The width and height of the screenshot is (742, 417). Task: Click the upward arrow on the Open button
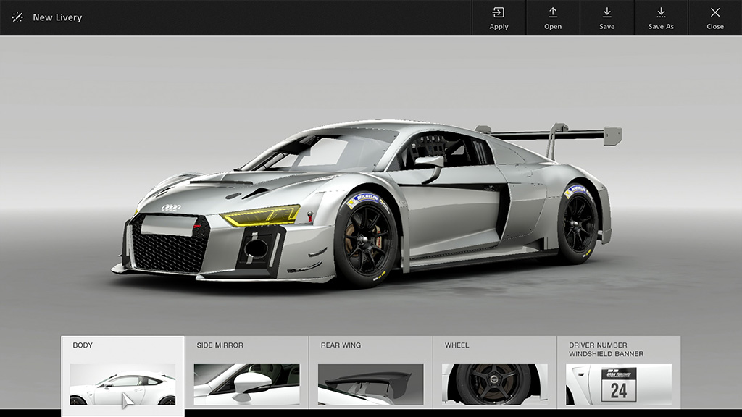click(553, 12)
